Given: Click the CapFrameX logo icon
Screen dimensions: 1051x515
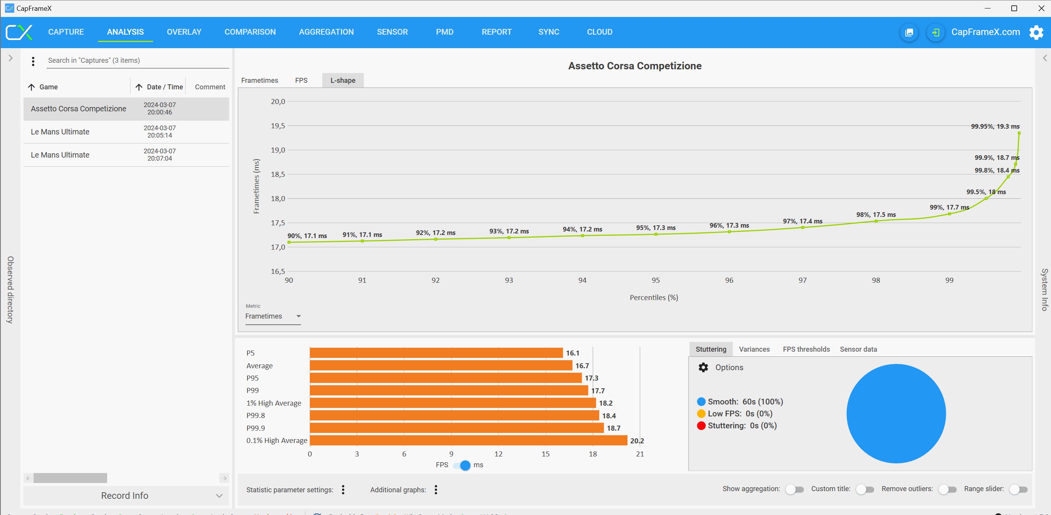Looking at the screenshot, I should tap(19, 32).
